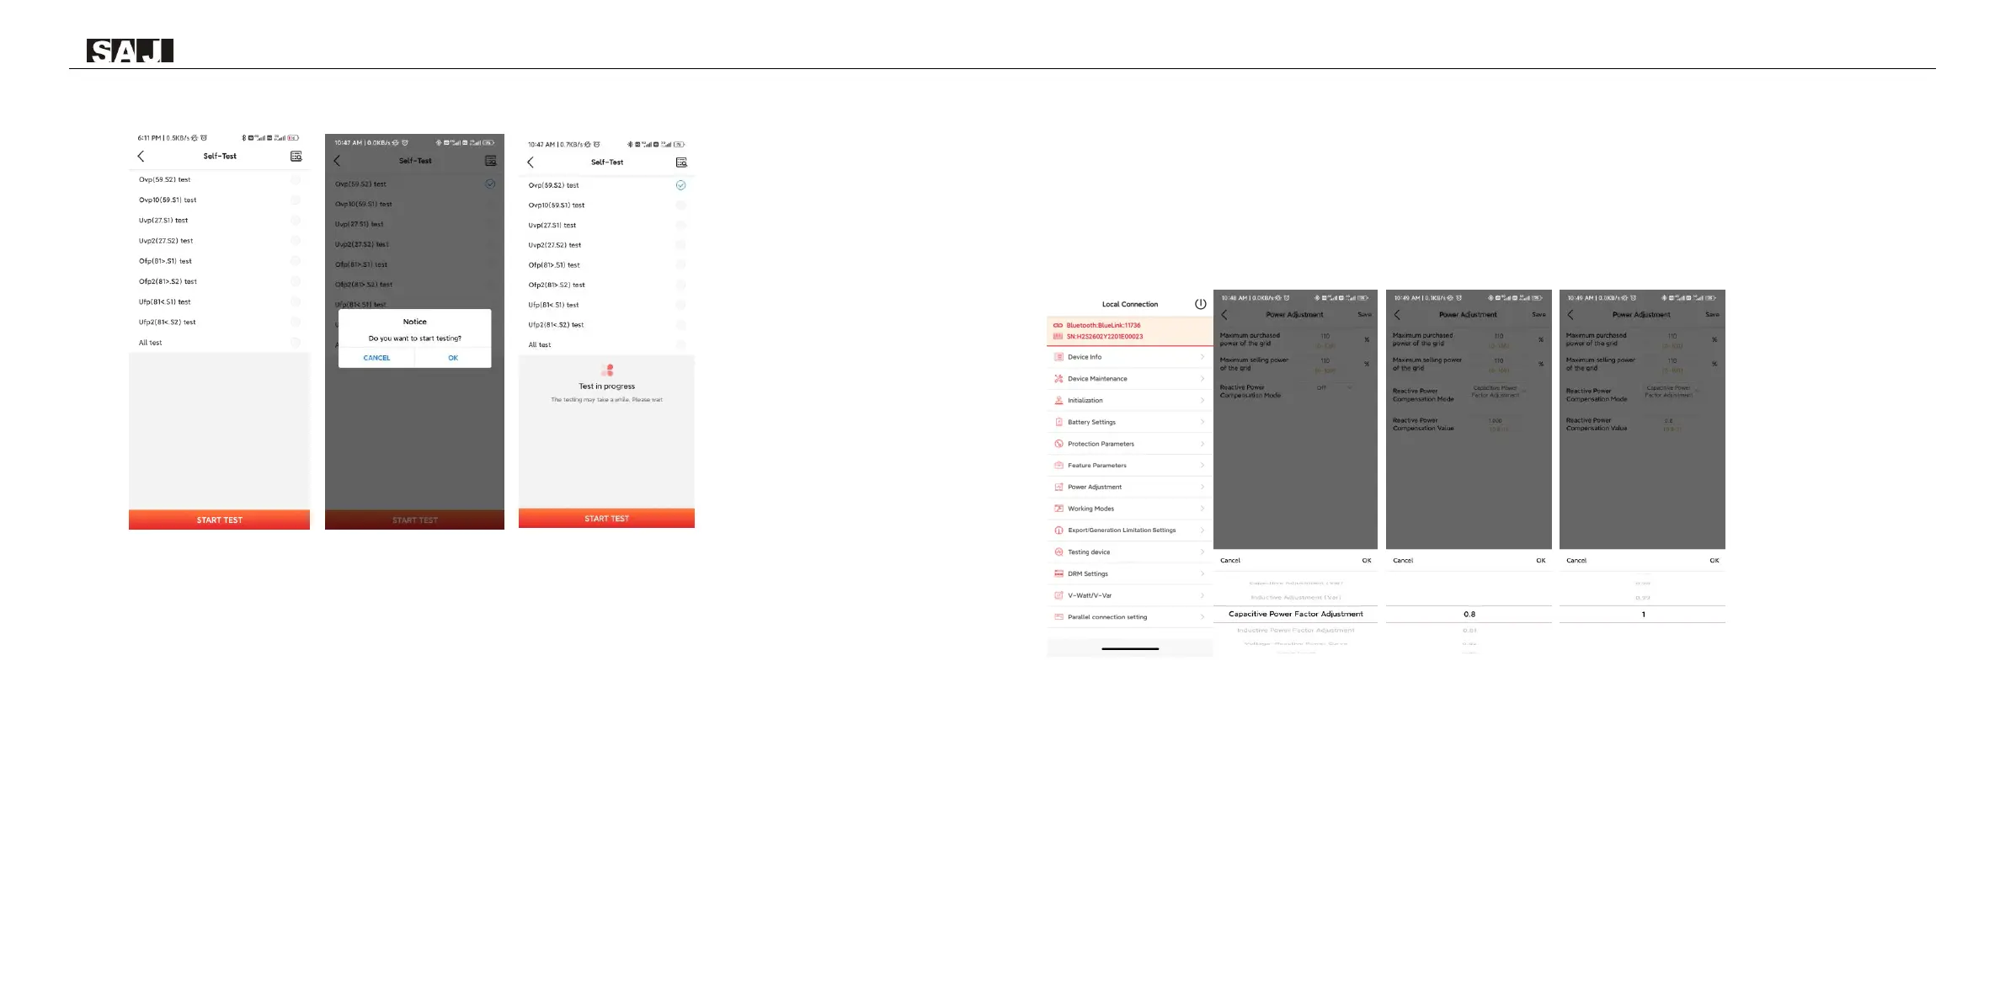The image size is (2005, 1002).
Task: Tap the back arrow on the 10:48 AM Power Adjustment screen
Action: pos(1224,314)
